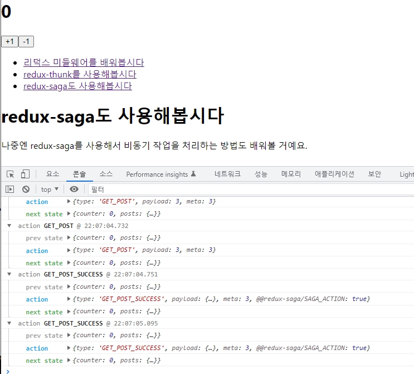The height and width of the screenshot is (374, 414).
Task: Open the top context dropdown
Action: (x=50, y=190)
